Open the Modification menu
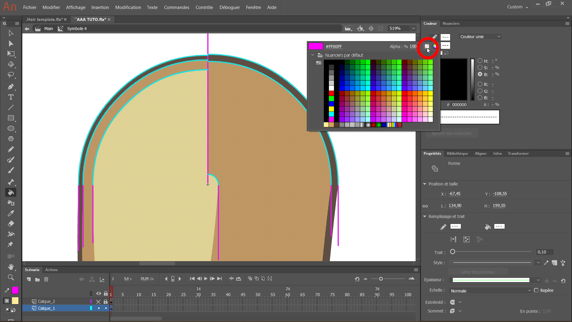 click(x=128, y=7)
